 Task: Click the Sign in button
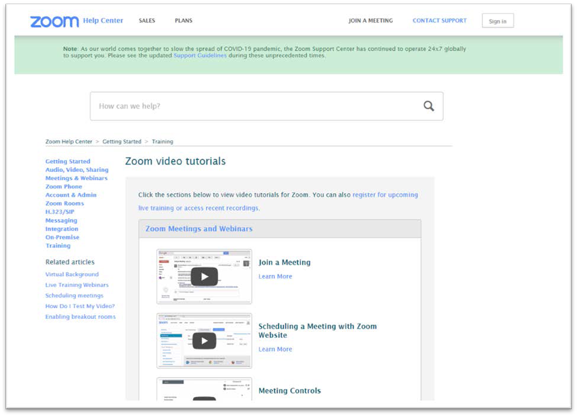click(498, 21)
